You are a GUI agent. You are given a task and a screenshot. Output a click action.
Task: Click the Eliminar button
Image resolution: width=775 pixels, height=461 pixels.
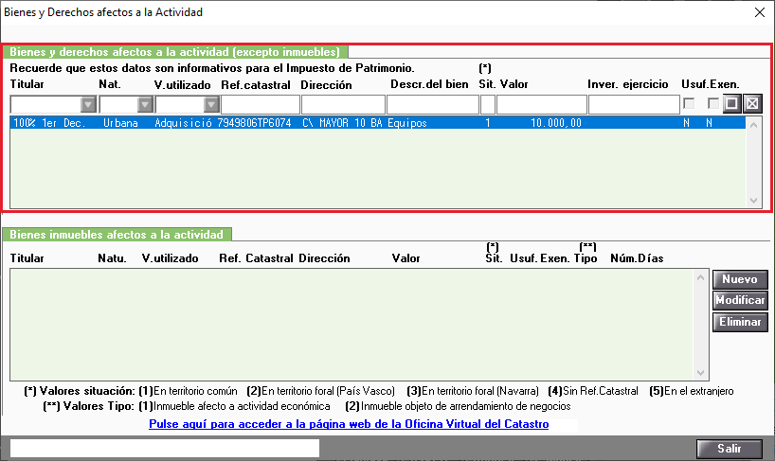[x=740, y=322]
